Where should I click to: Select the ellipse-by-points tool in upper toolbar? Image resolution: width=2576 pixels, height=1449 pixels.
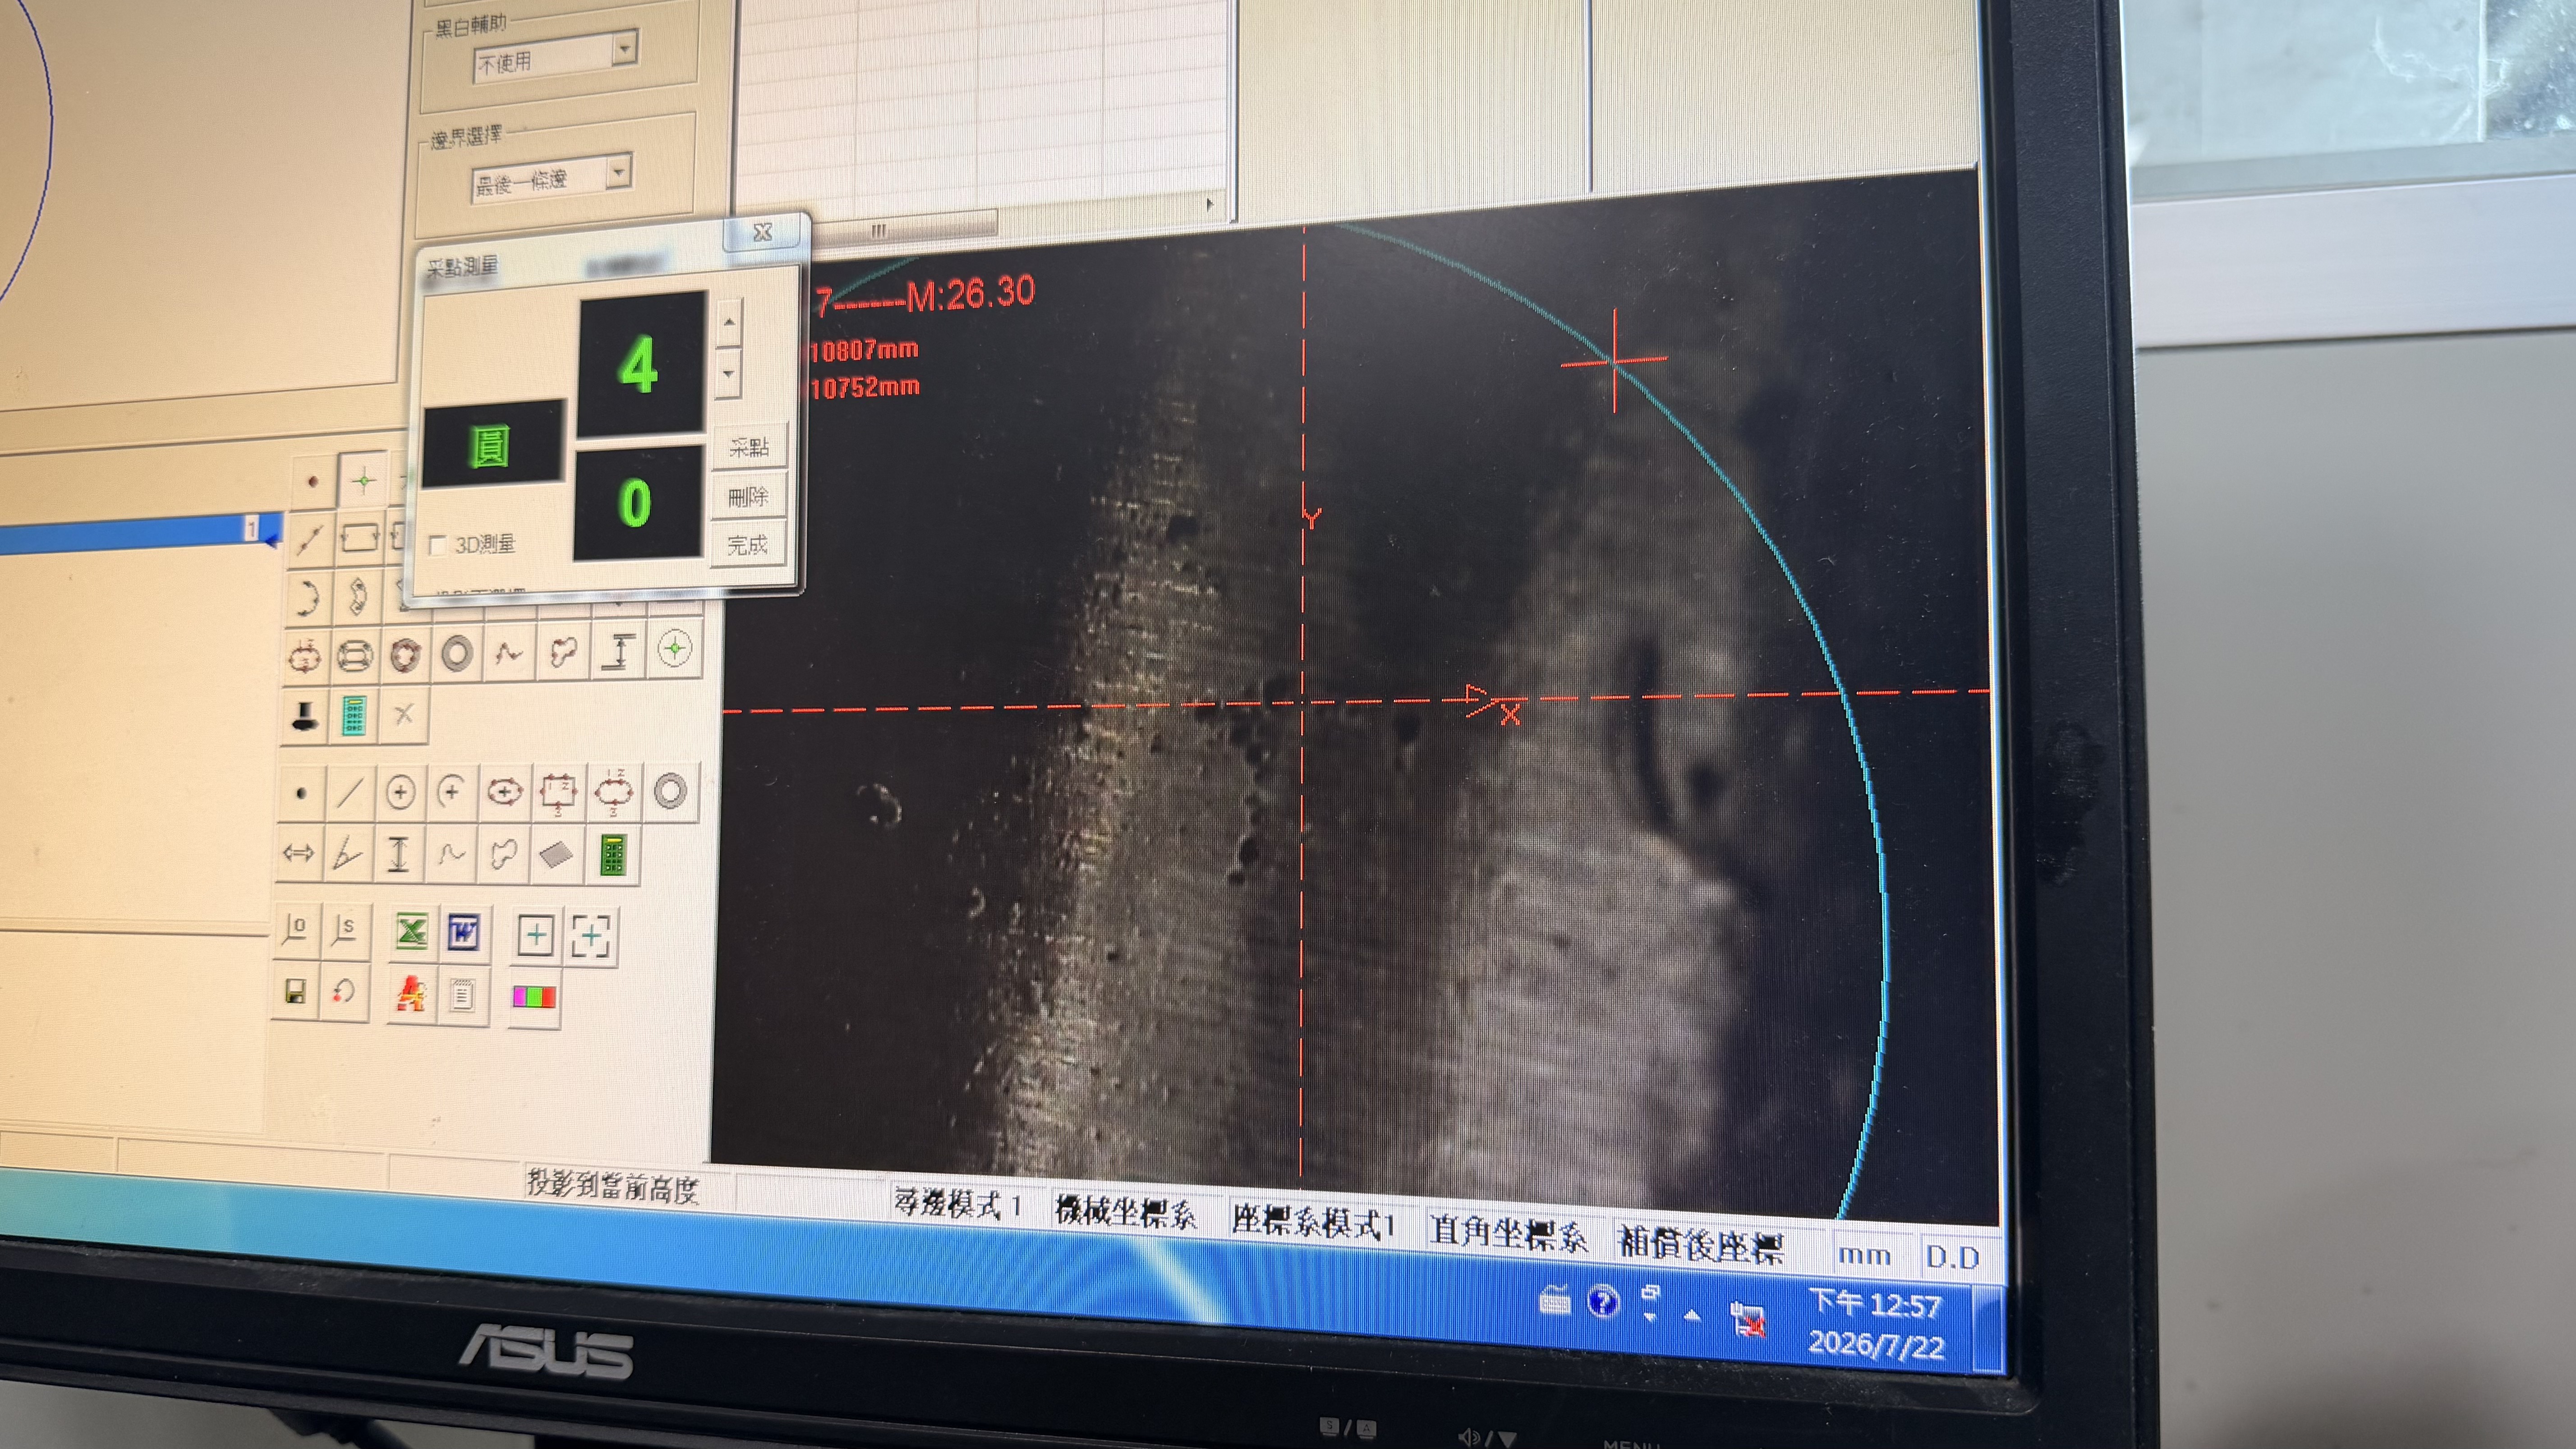pyautogui.click(x=304, y=657)
